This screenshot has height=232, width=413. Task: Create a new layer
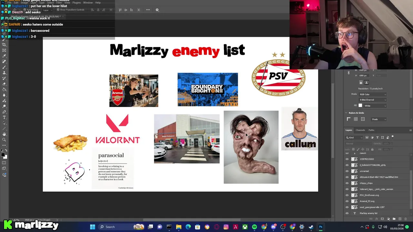[x=400, y=219]
